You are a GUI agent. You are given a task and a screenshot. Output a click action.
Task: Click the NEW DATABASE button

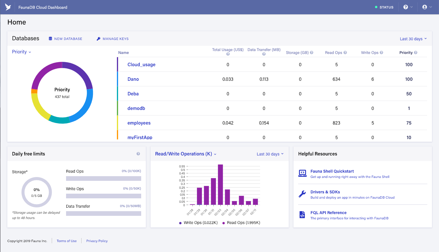(65, 38)
